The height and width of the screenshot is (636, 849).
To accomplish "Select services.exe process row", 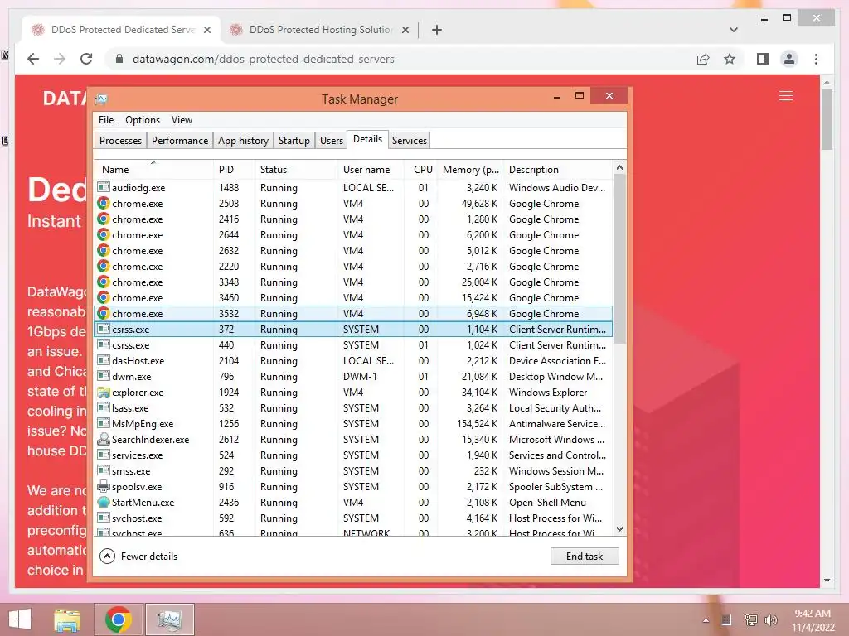I will [353, 455].
